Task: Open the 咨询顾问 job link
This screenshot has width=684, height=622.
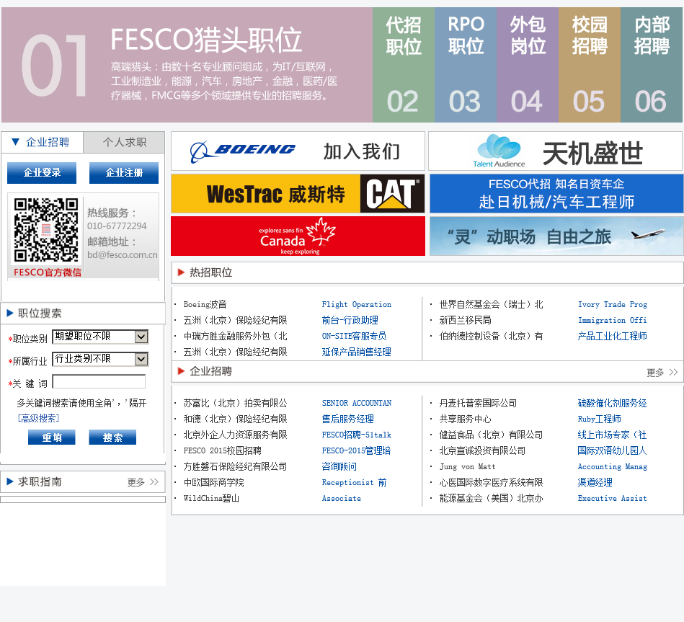Action: pos(339,467)
